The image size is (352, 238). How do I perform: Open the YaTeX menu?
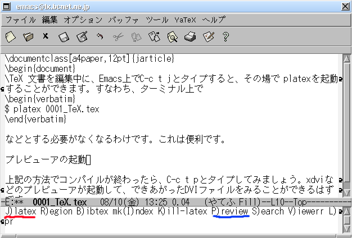point(185,20)
